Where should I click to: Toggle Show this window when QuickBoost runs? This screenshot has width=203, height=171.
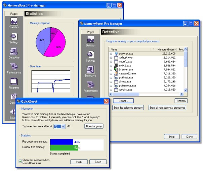coord(20,161)
